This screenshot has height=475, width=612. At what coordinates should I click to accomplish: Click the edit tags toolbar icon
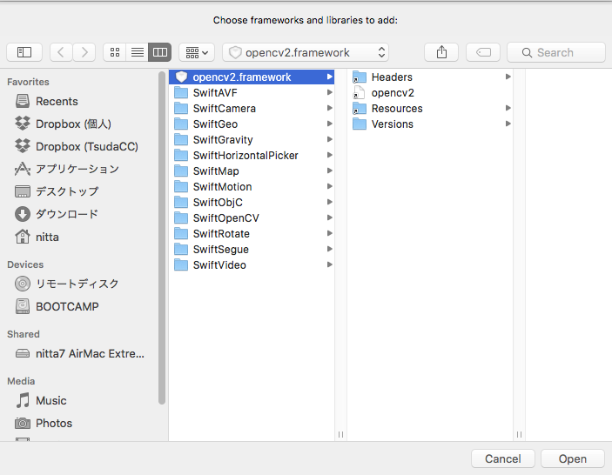(x=483, y=52)
